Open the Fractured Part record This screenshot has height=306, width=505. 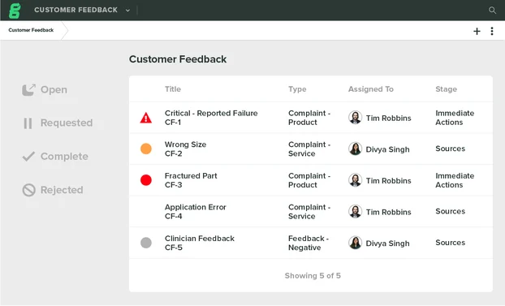tap(191, 176)
